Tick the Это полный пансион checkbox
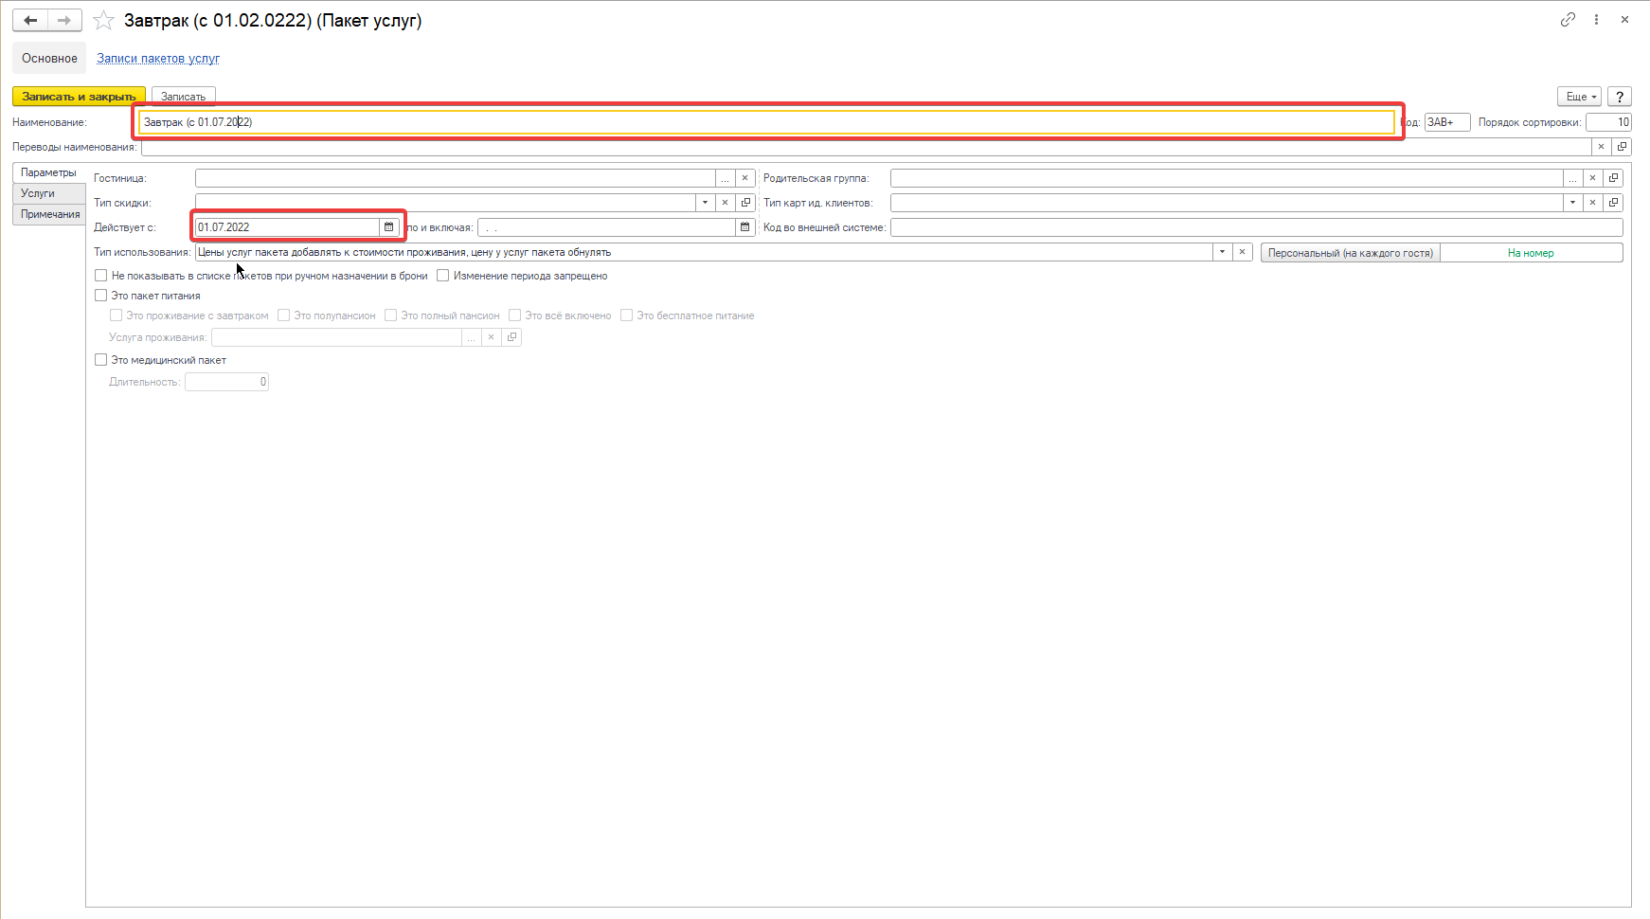Screen dimensions: 1650x919 pyautogui.click(x=390, y=315)
